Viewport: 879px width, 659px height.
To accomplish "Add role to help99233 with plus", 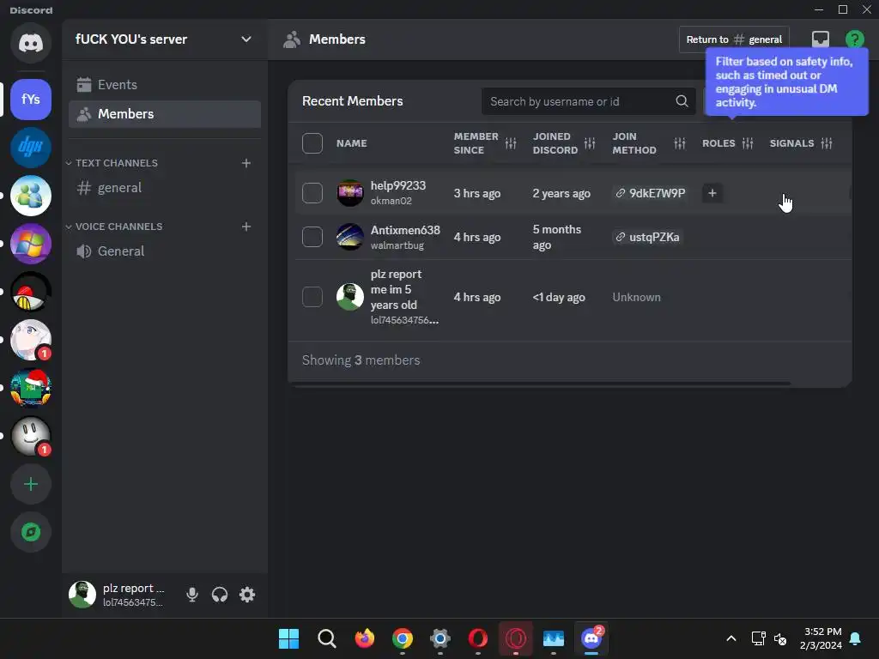I will click(712, 193).
